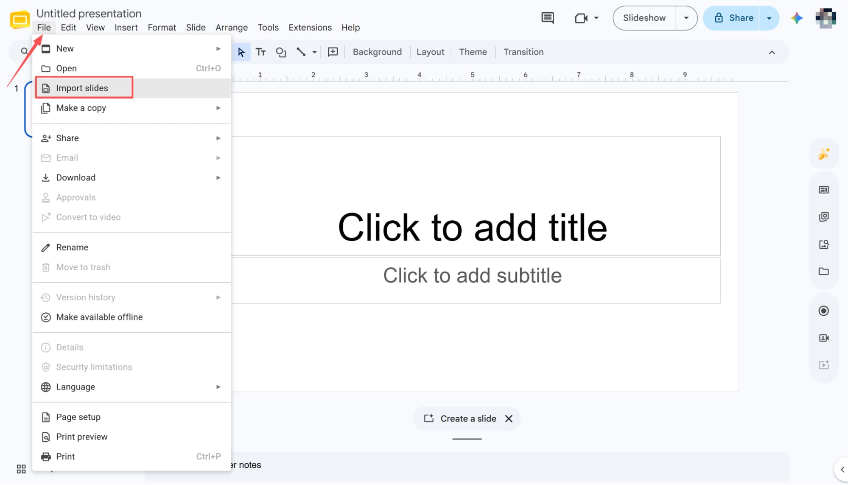Choose Rename in the File menu

pyautogui.click(x=132, y=247)
